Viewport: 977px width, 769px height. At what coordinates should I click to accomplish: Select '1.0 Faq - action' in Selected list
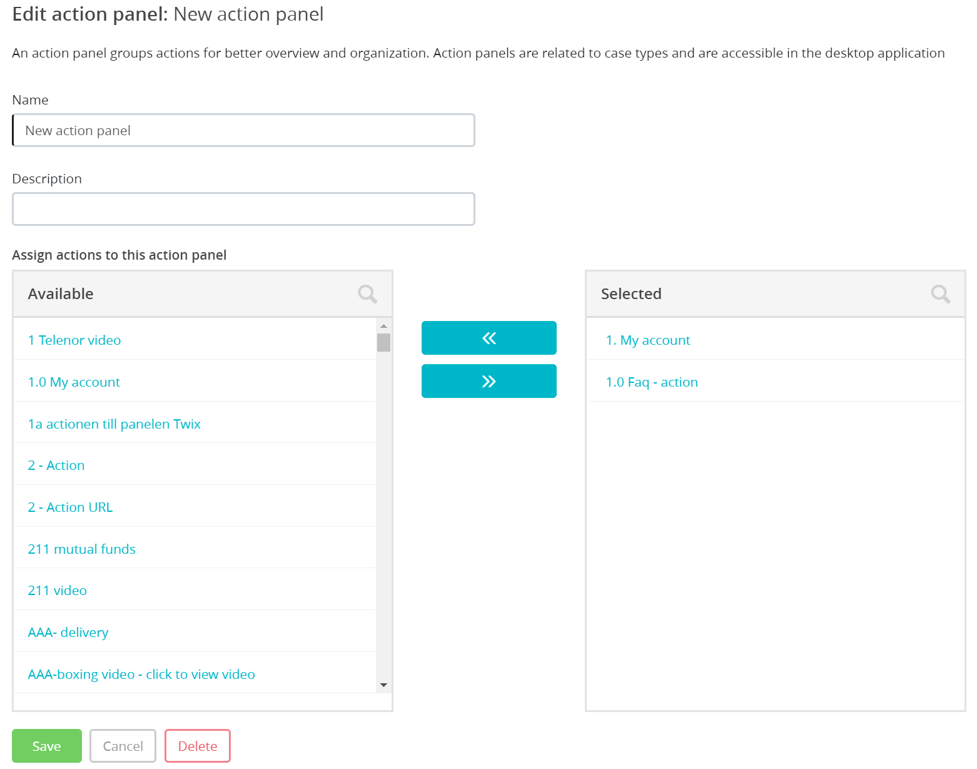pos(652,382)
